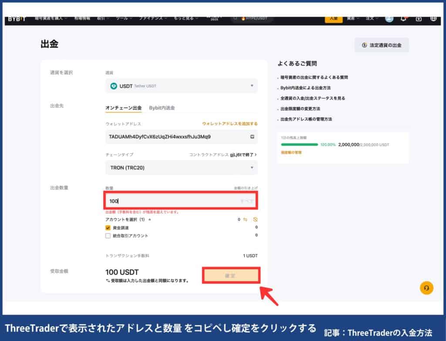This screenshot has width=446, height=341.
Task: Click the 数量 amount input field
Action: coord(181,201)
